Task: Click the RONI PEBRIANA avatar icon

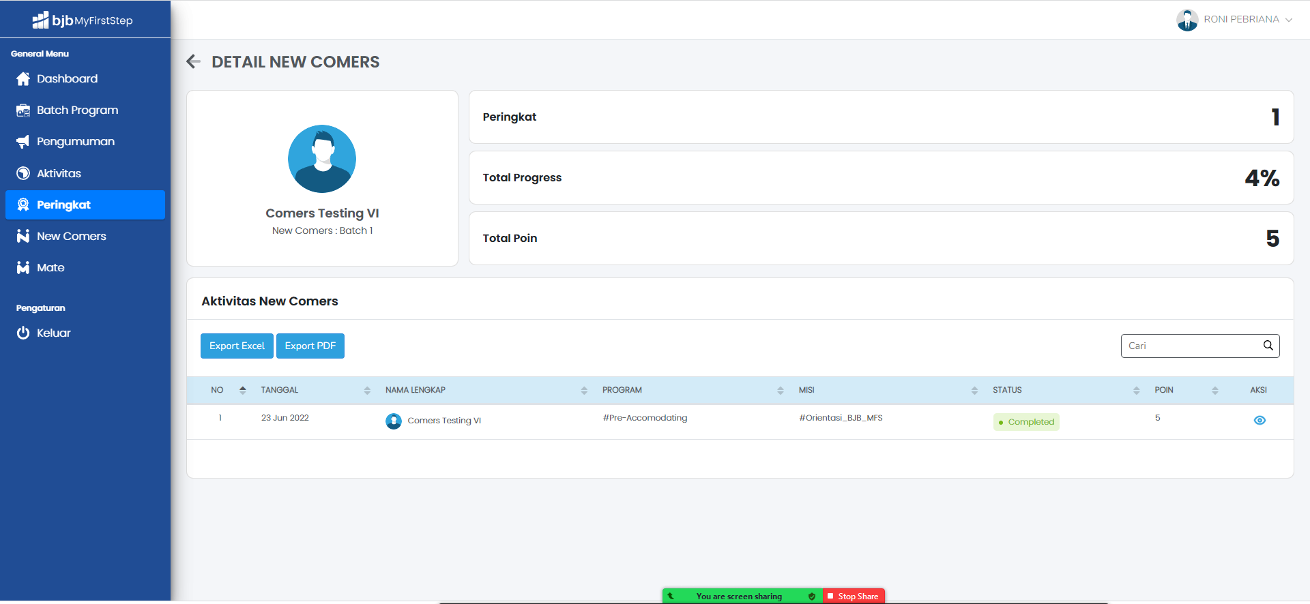Action: pyautogui.click(x=1187, y=20)
